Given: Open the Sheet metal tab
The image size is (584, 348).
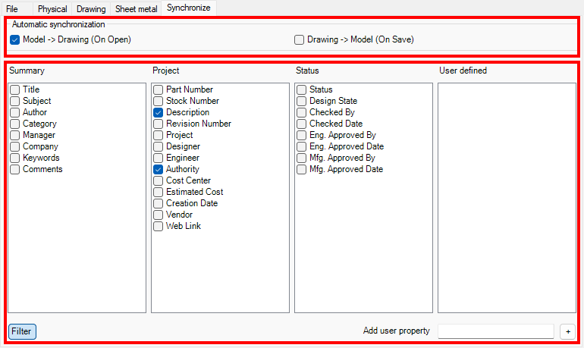Looking at the screenshot, I should [136, 9].
